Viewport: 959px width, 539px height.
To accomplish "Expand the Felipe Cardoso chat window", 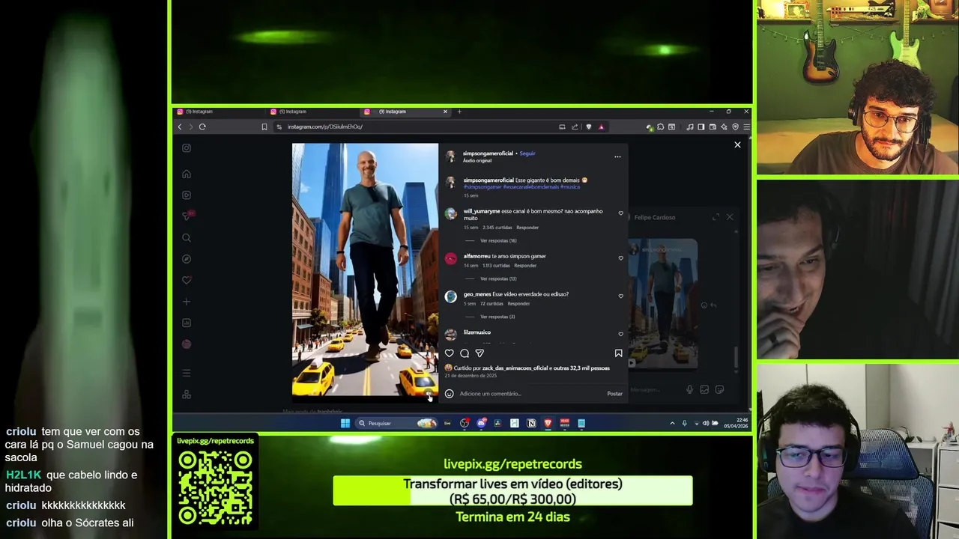I will (x=716, y=217).
